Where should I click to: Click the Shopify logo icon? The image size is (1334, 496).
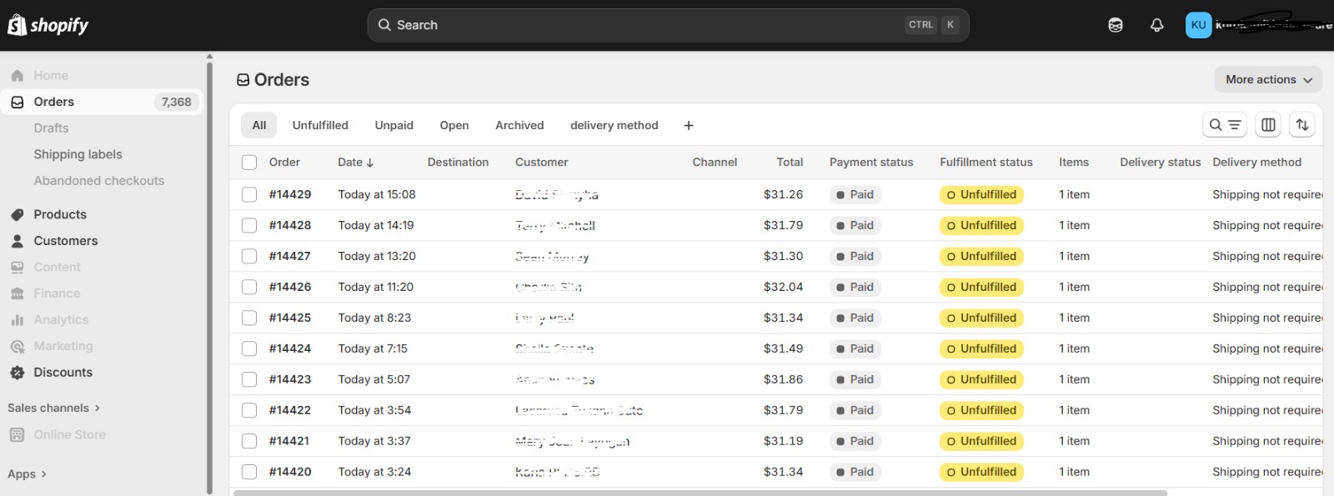[17, 25]
